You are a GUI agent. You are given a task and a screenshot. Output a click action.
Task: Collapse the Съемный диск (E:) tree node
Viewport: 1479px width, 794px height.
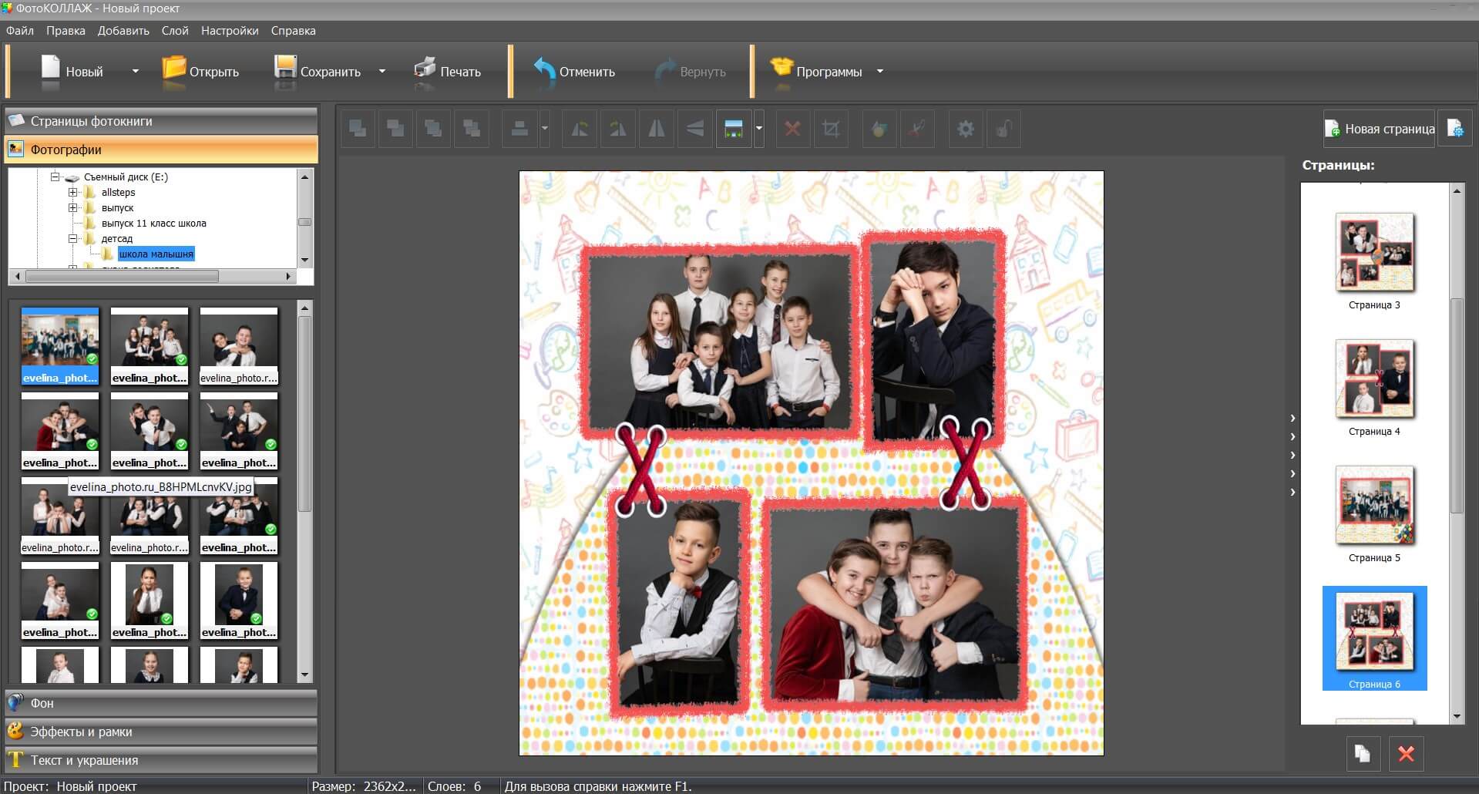(x=55, y=177)
